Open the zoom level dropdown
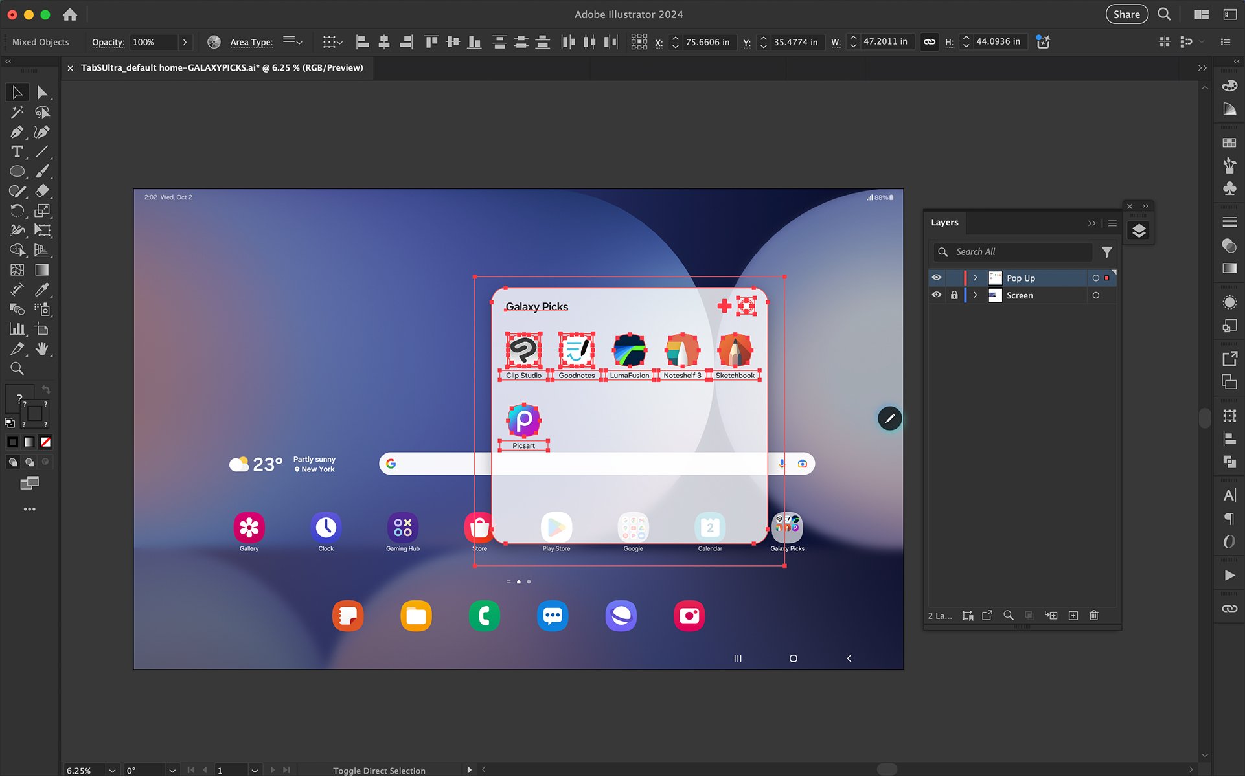The width and height of the screenshot is (1245, 777). [112, 771]
